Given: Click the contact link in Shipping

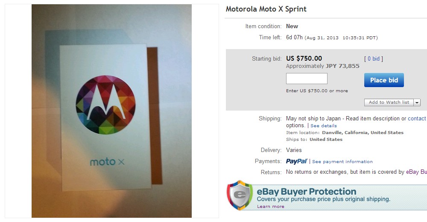Looking at the screenshot, I should (417, 119).
